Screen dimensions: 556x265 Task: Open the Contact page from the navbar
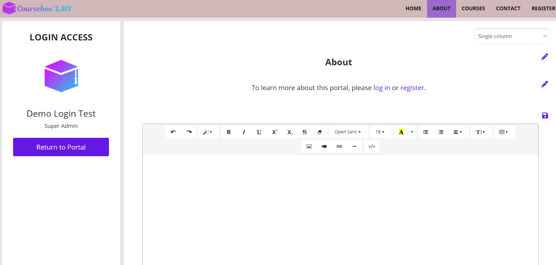coord(508,8)
